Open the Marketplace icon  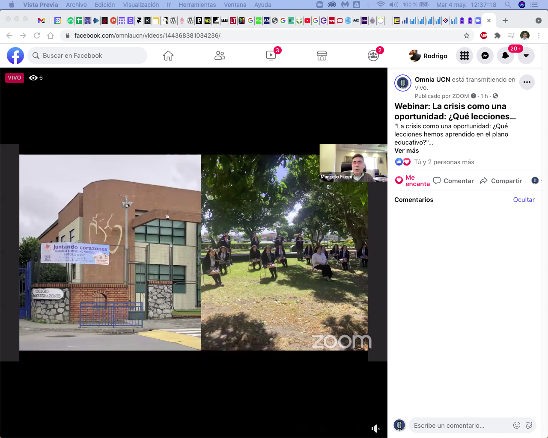tap(322, 56)
